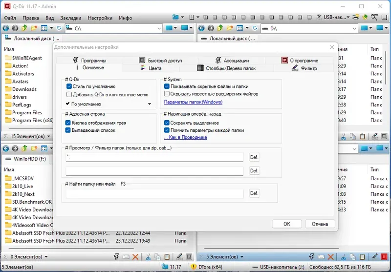Refresh the D:\ pane
This screenshot has height=272, width=391.
coord(255,28)
